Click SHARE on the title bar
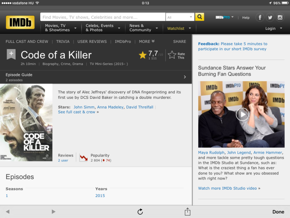 tap(179, 41)
